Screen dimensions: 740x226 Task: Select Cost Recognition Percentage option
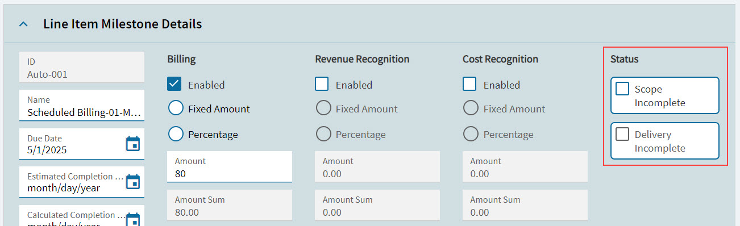coord(471,134)
